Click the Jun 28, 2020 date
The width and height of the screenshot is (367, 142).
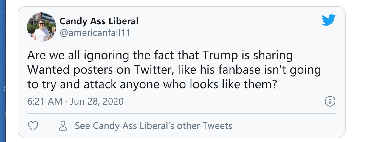97,102
